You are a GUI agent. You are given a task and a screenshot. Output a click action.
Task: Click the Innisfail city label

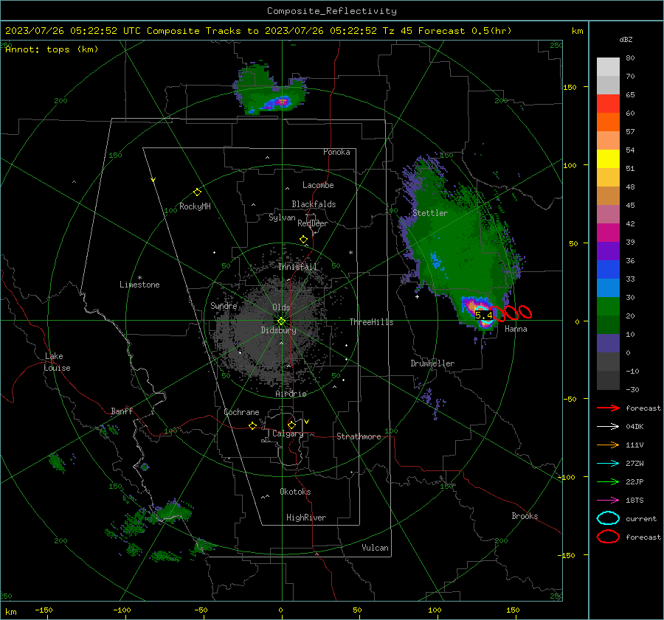(297, 267)
